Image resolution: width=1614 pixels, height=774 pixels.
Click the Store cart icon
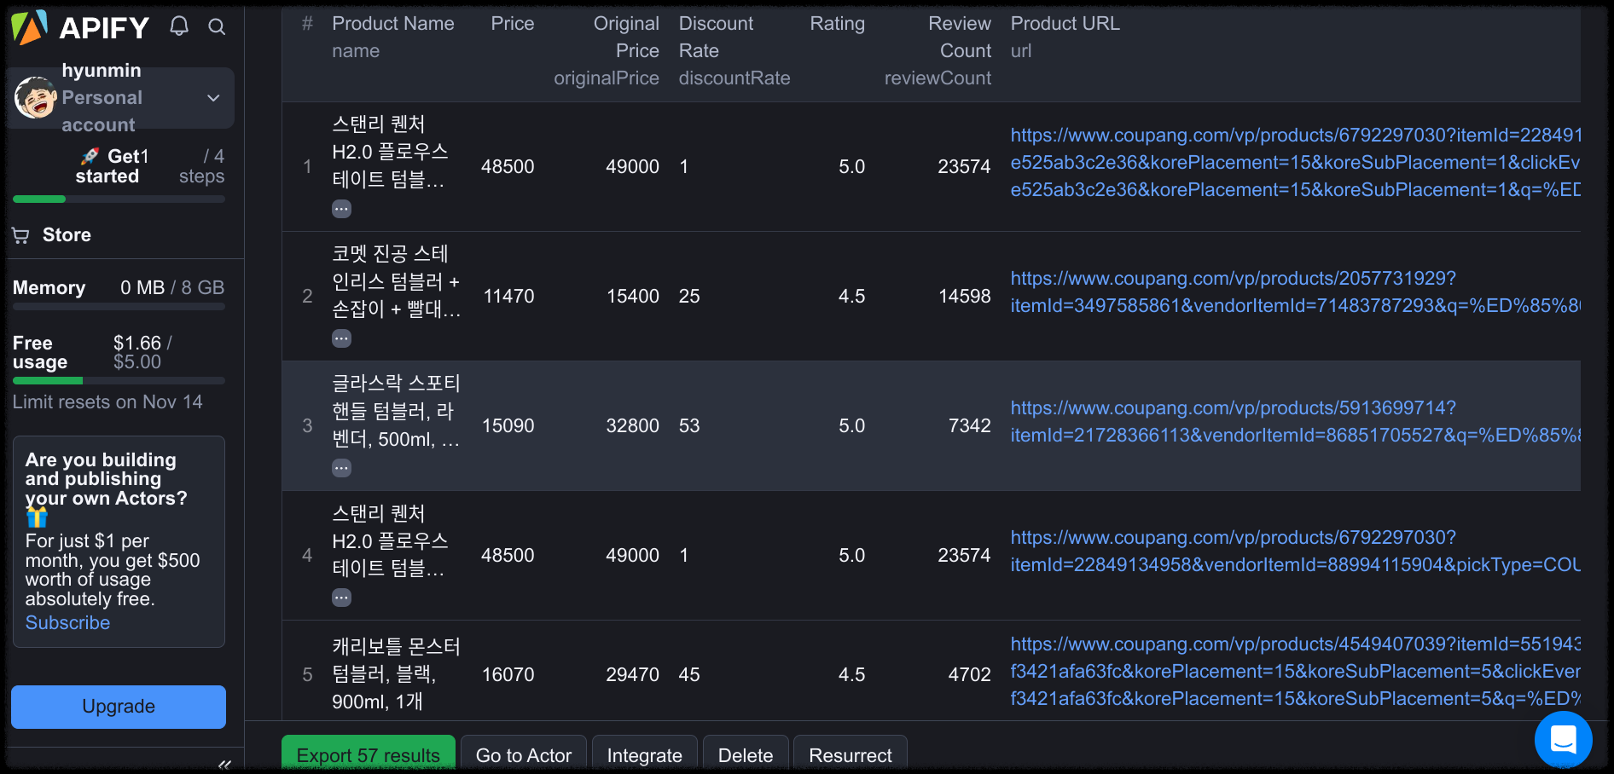pos(20,235)
